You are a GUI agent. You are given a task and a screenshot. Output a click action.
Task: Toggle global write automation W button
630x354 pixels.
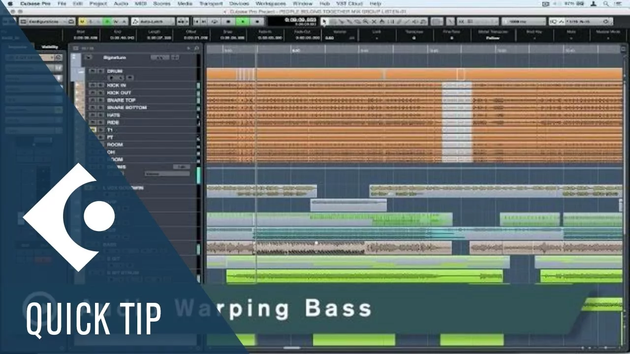click(x=115, y=22)
